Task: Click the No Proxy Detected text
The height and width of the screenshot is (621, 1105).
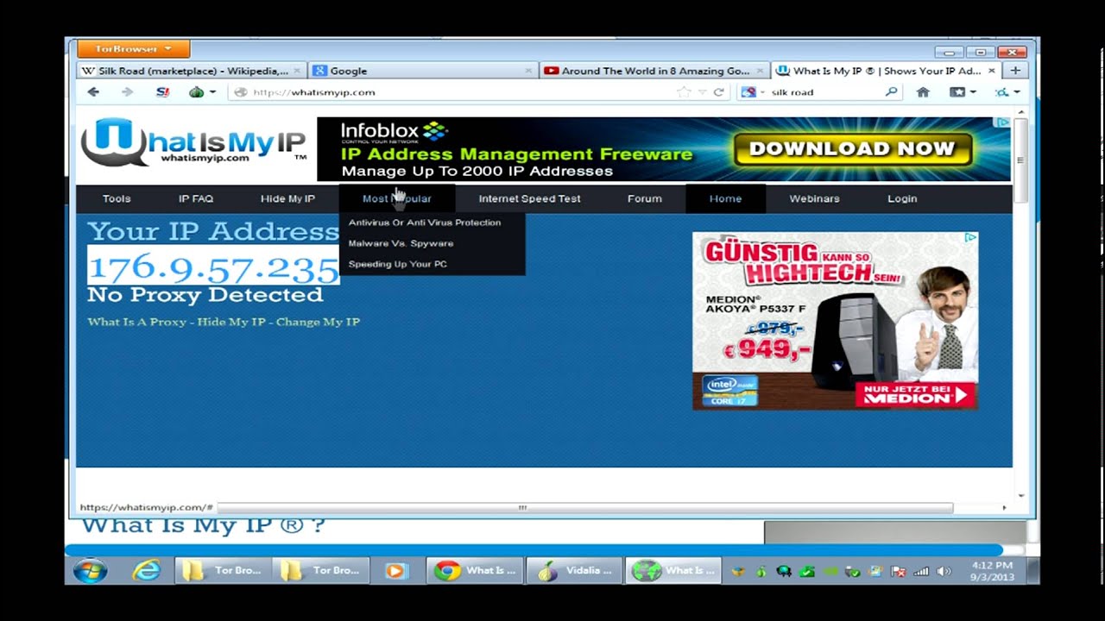Action: [205, 295]
